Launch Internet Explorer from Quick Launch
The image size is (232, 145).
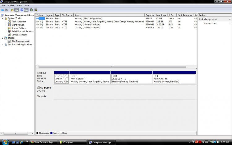click(22, 142)
